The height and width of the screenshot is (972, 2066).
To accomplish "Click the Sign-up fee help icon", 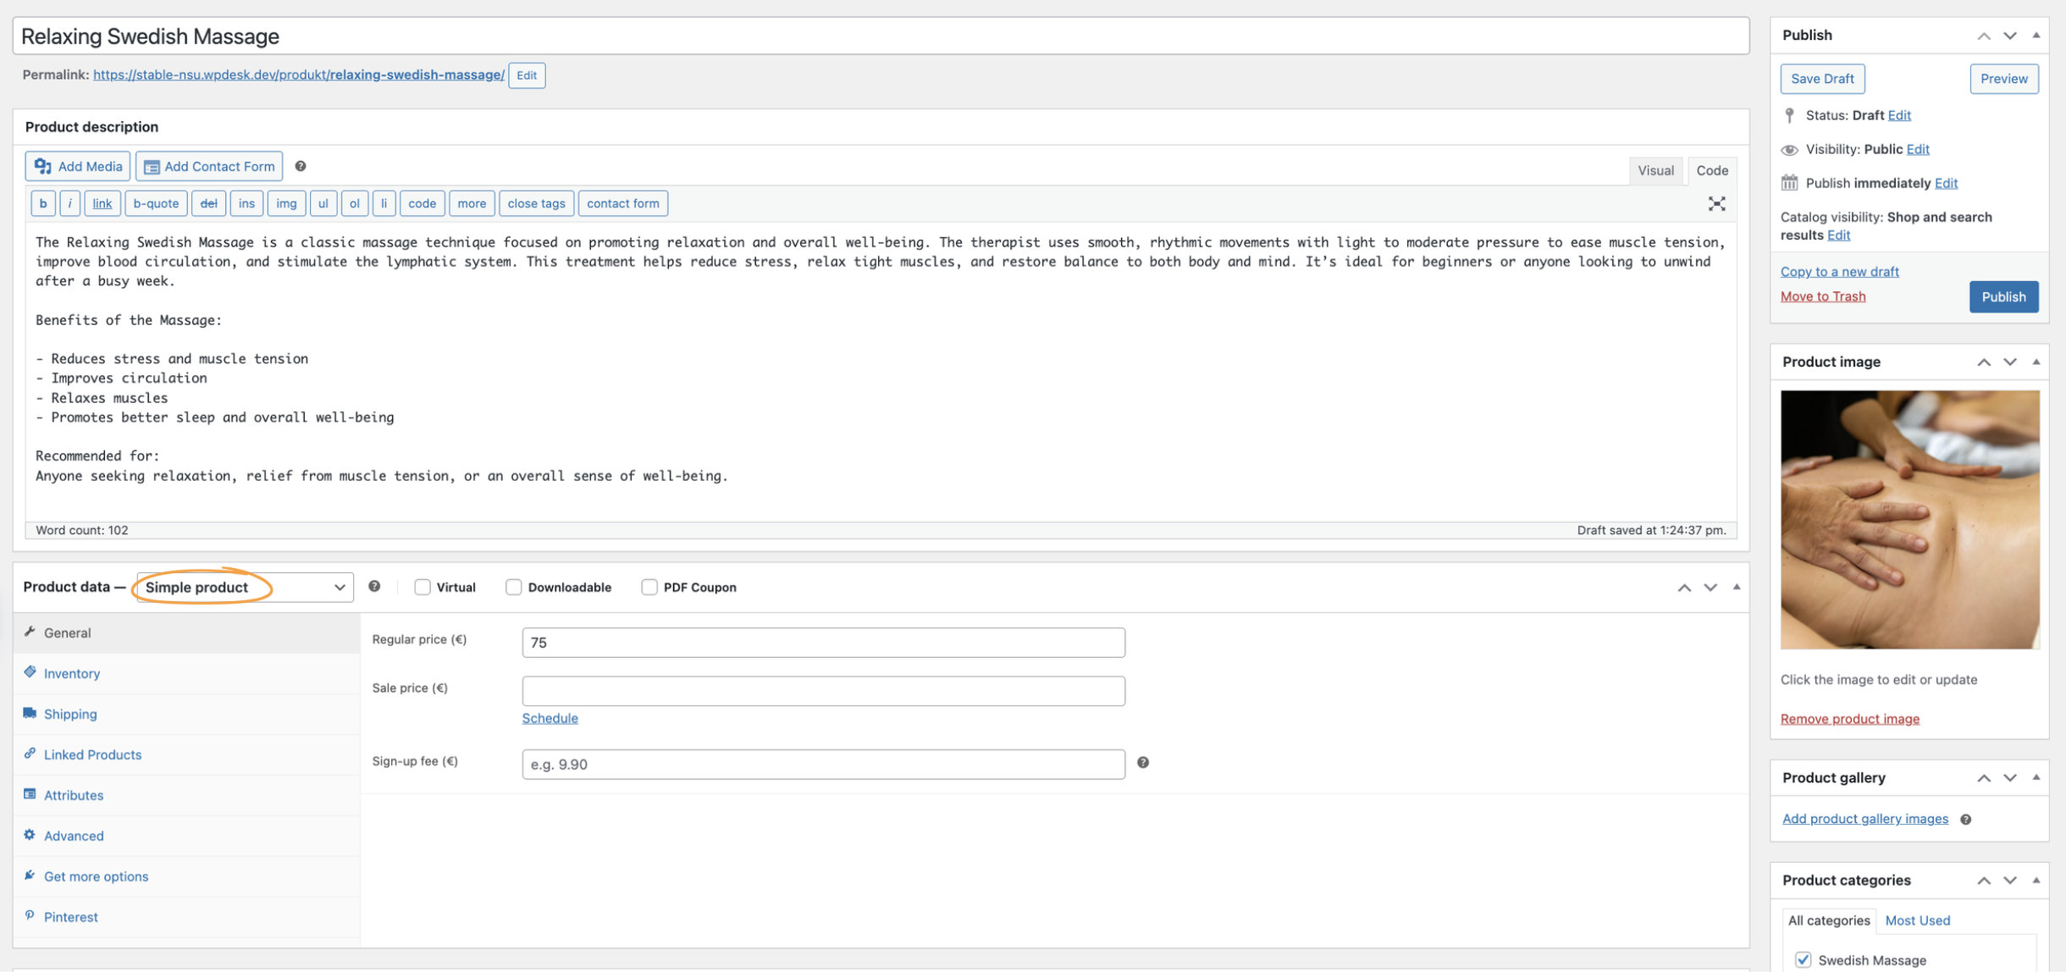I will click(1142, 762).
